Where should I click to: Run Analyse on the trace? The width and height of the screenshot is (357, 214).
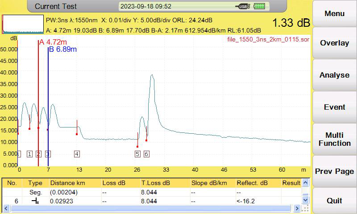pos(334,75)
